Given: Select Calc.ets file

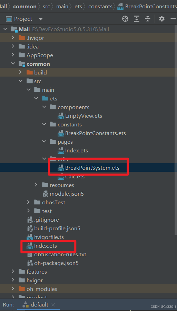Looking at the screenshot, I should [75, 177].
